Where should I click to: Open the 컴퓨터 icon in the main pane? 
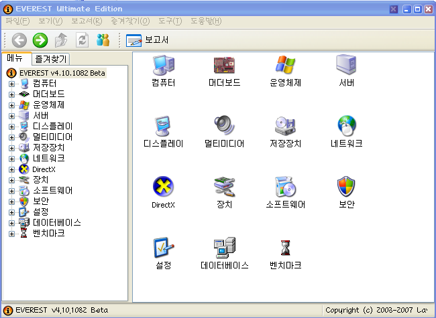point(163,66)
